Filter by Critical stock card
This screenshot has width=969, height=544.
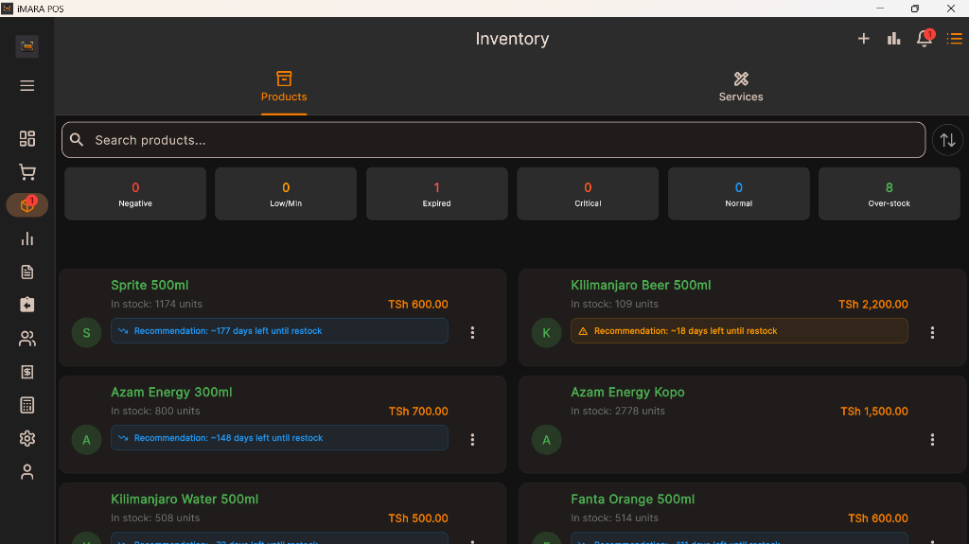(588, 194)
